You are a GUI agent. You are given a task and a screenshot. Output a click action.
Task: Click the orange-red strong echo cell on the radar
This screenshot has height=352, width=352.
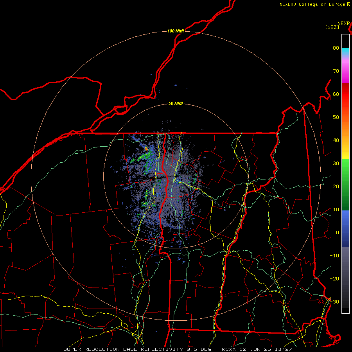(x=146, y=149)
